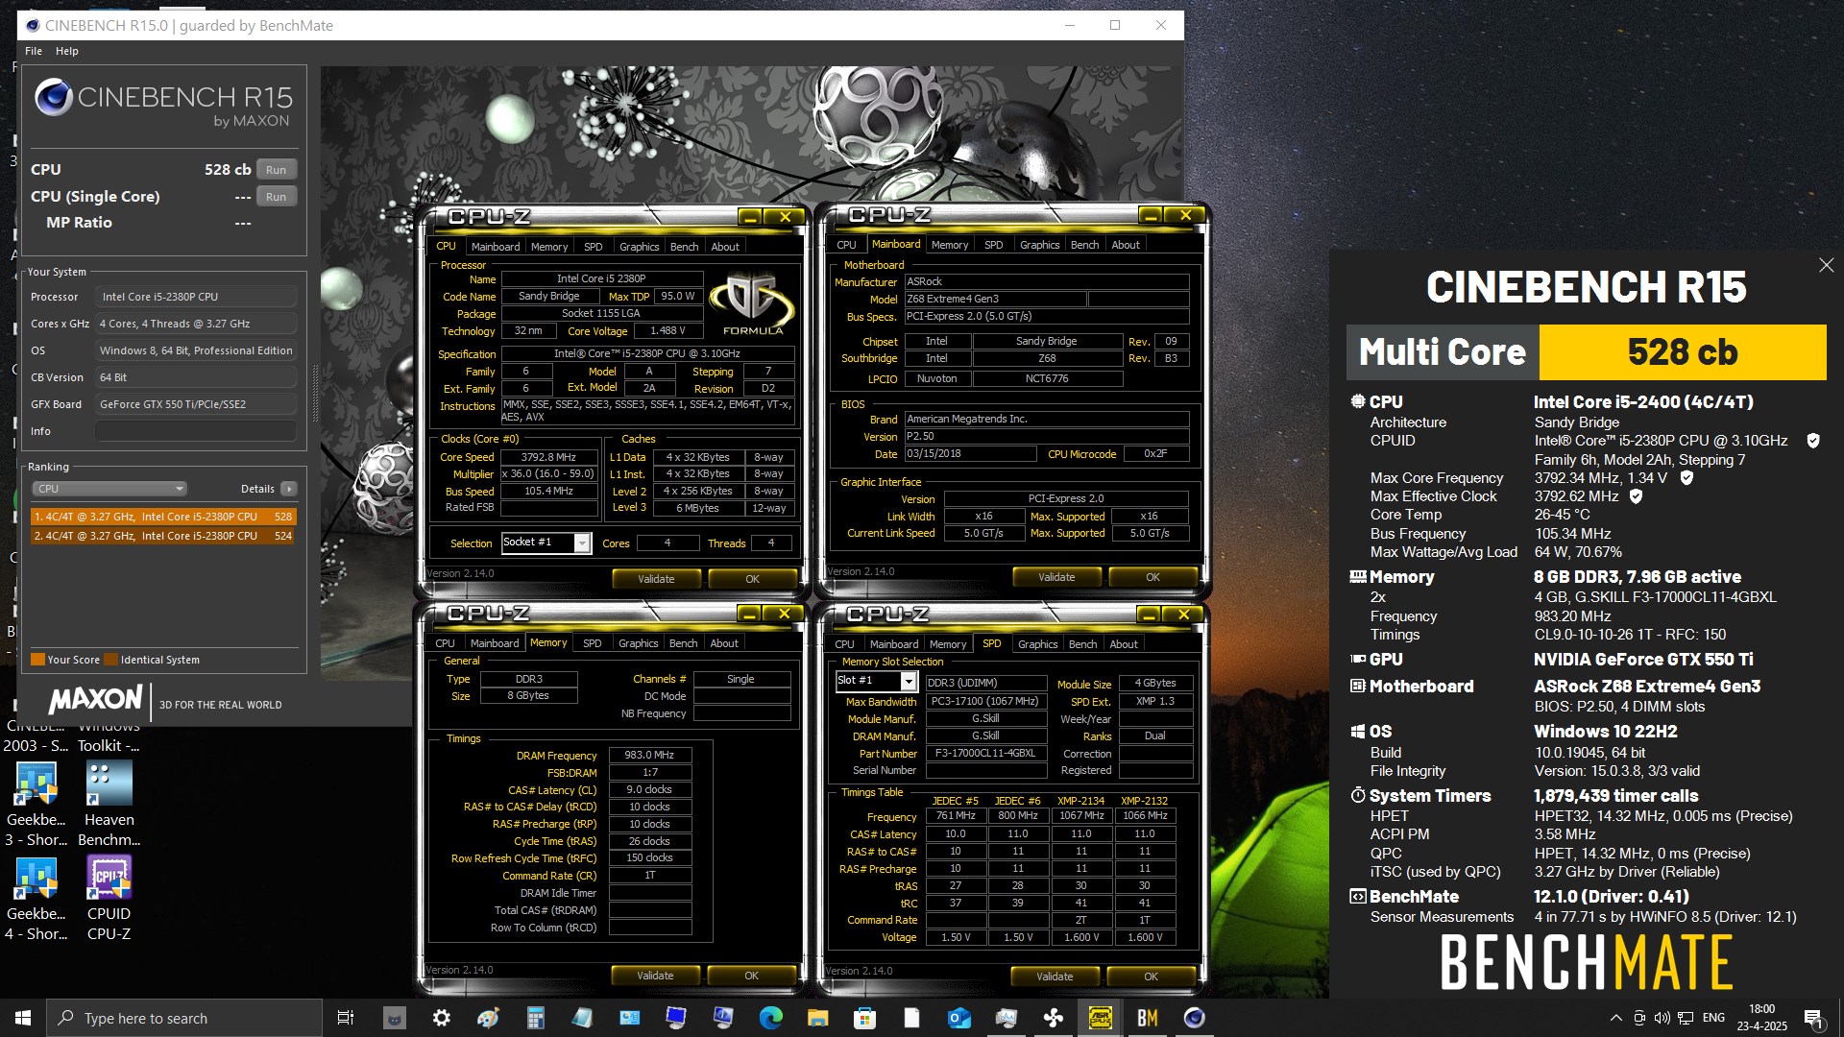Run the CPU Single Core benchmark
Screen dimensions: 1844x1037
tap(277, 197)
